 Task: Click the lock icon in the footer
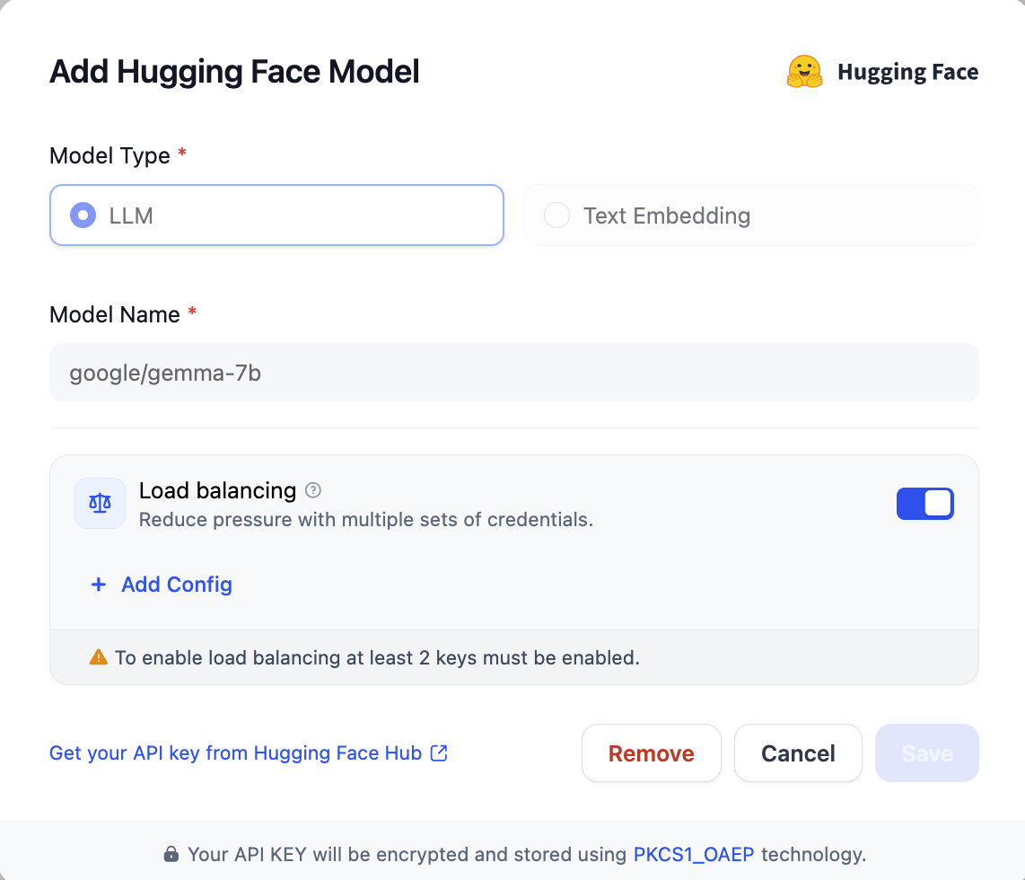pos(171,853)
